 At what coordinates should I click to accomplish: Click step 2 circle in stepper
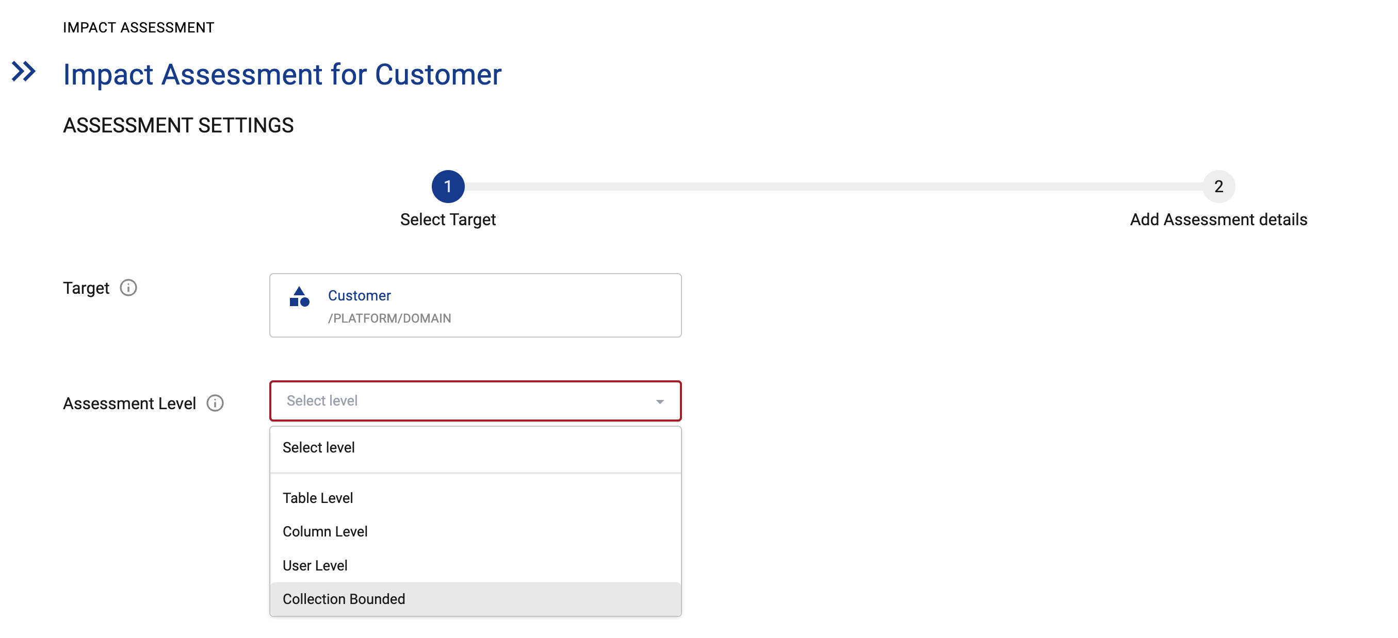(x=1218, y=187)
